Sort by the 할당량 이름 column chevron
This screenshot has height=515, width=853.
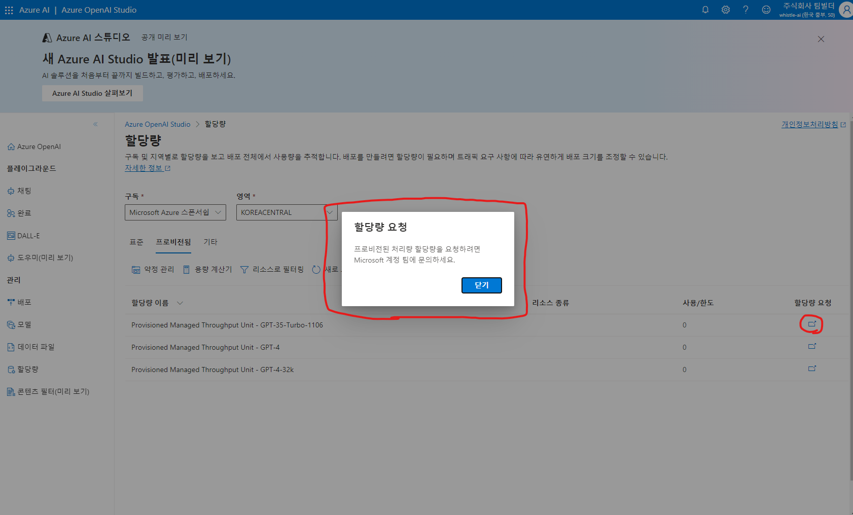click(x=180, y=303)
